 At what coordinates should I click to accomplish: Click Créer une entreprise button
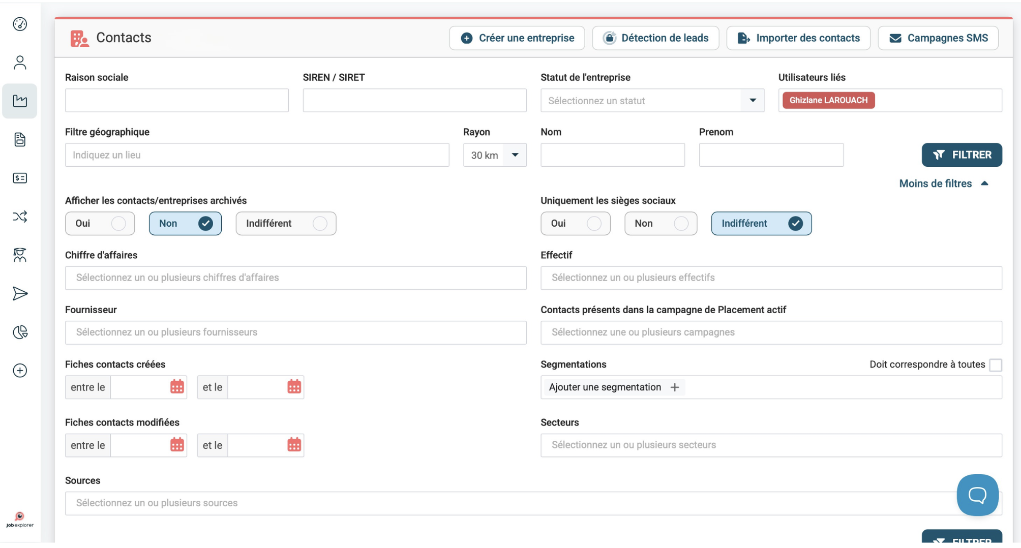517,38
